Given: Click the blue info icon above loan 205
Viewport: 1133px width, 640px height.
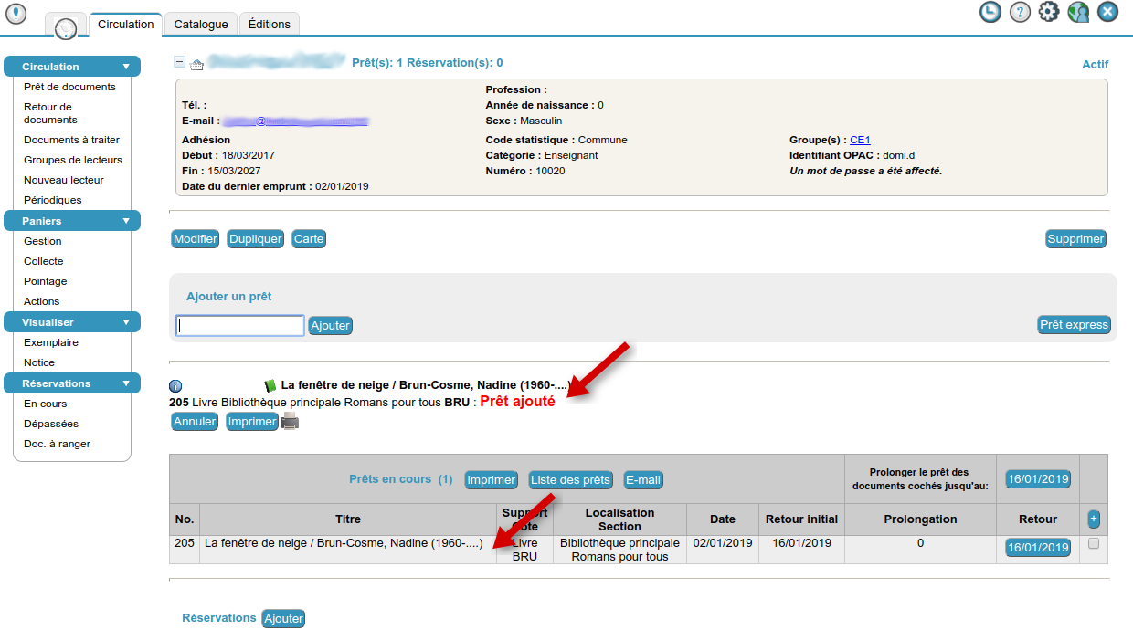Looking at the screenshot, I should 175,386.
